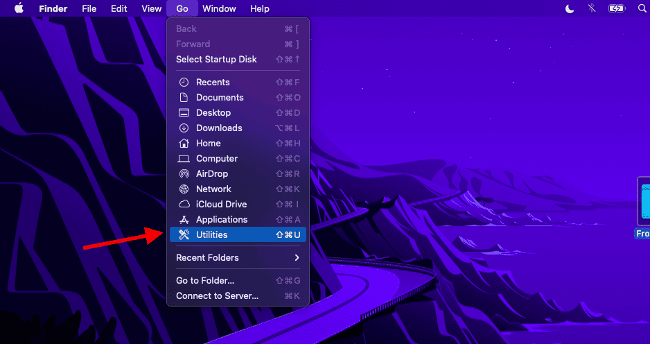Choose Connect to Server… option
The width and height of the screenshot is (650, 344).
(x=217, y=296)
